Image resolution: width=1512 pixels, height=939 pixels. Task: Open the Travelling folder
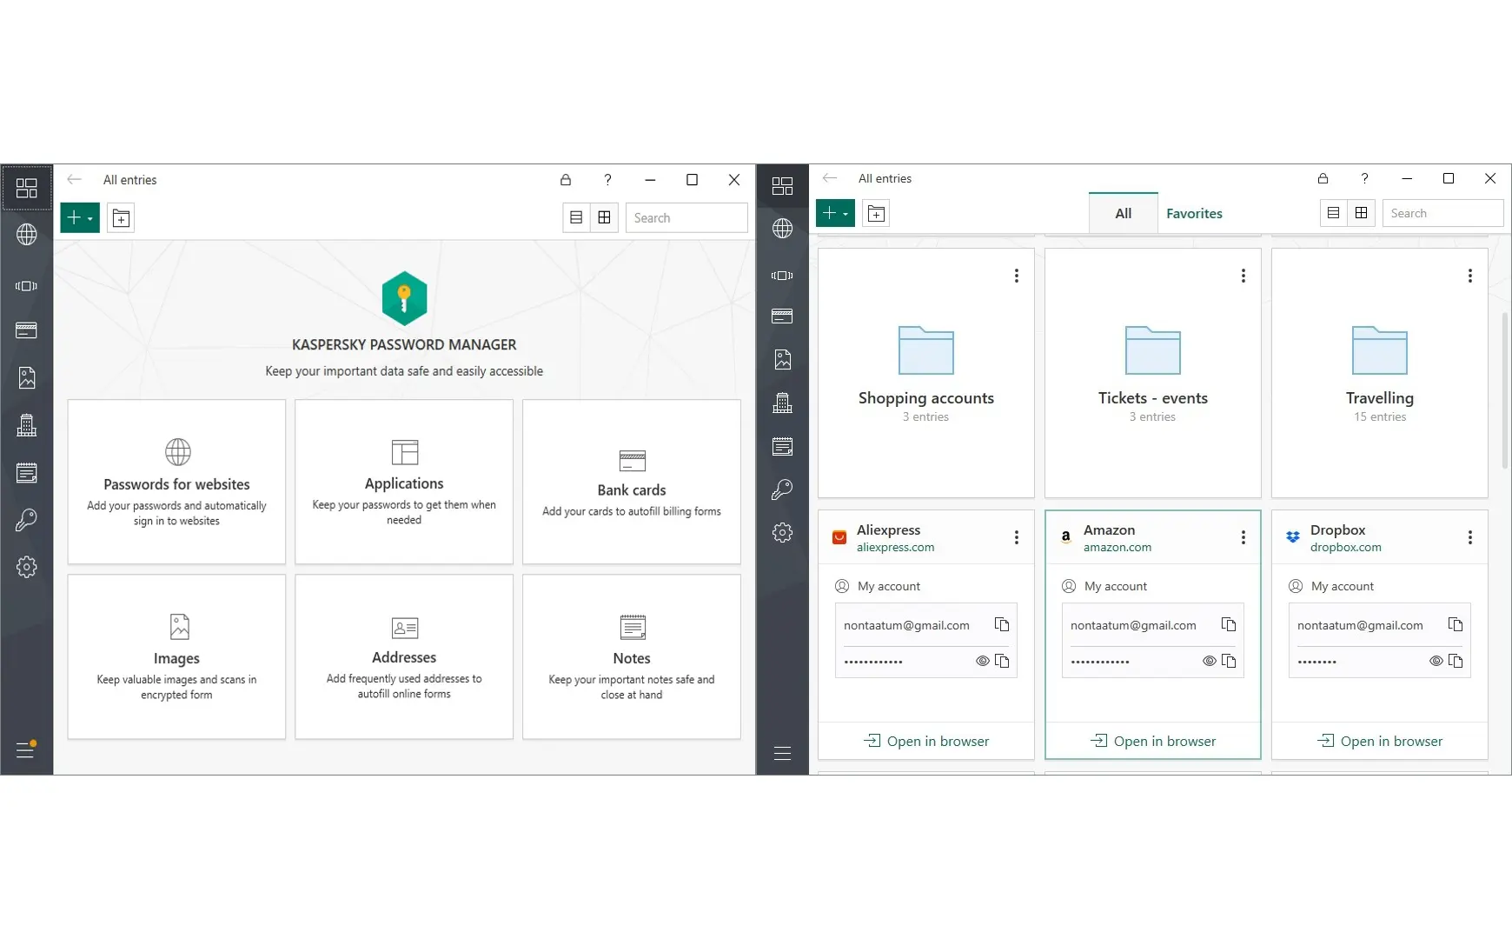tap(1379, 373)
